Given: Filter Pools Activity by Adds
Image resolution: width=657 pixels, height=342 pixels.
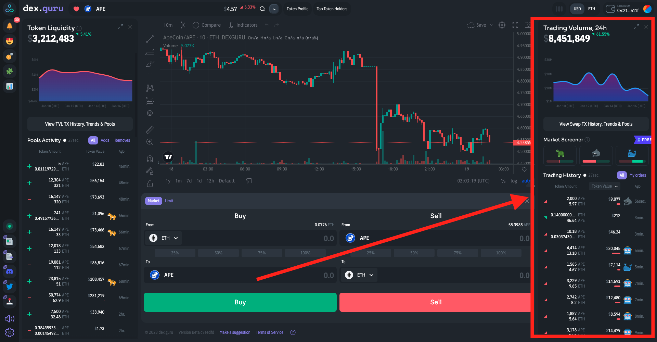Looking at the screenshot, I should 105,140.
